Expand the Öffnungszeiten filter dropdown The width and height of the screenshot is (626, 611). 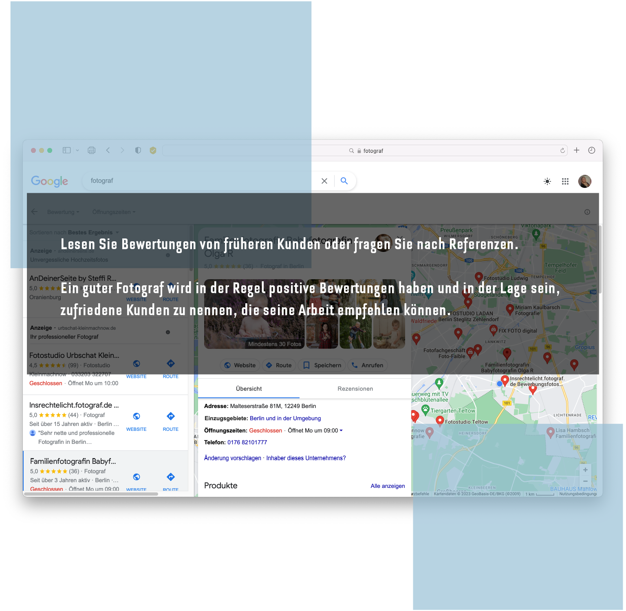point(114,212)
